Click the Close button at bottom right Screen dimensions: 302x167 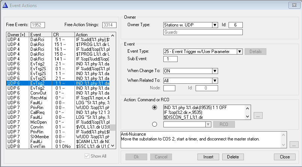(284, 157)
